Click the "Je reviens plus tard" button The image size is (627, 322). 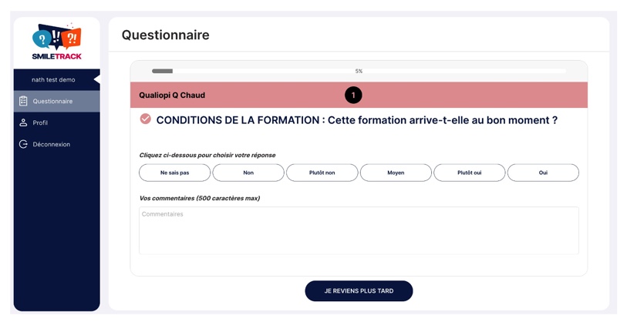point(359,291)
